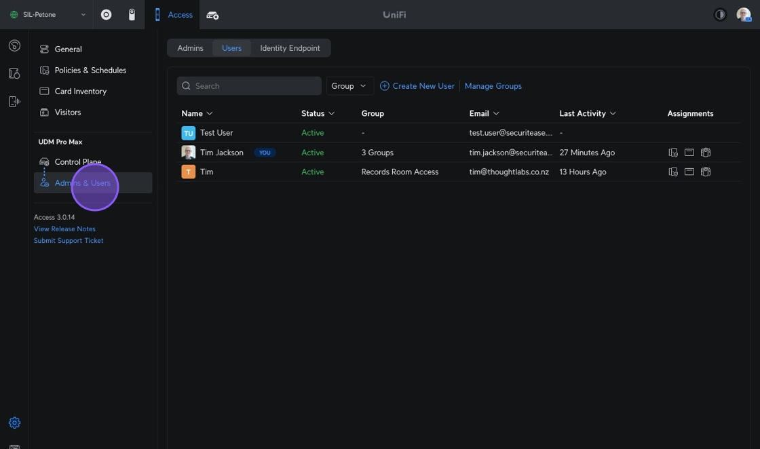Switch to the Admins tab

pyautogui.click(x=190, y=48)
